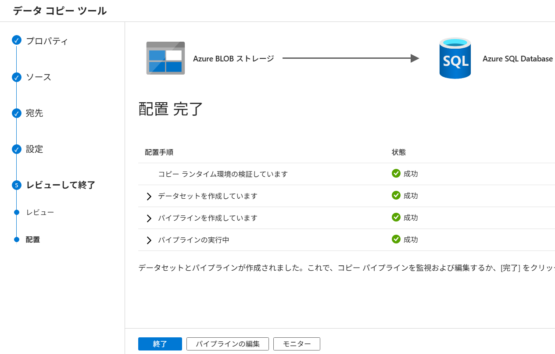
Task: Open the ソース wizard step
Action: [x=39, y=77]
